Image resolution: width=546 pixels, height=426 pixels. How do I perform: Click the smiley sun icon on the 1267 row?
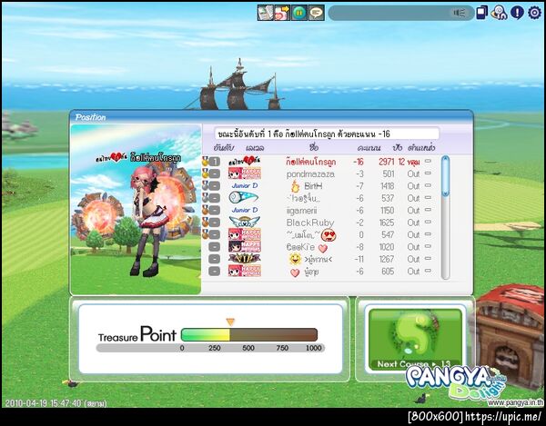click(x=295, y=259)
